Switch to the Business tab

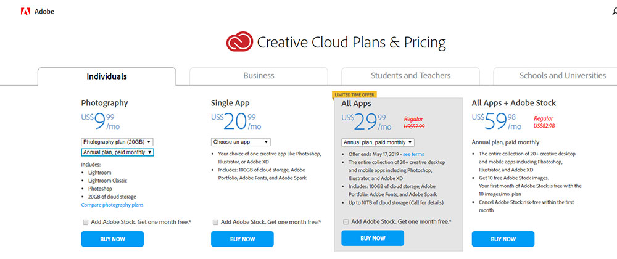pyautogui.click(x=259, y=76)
